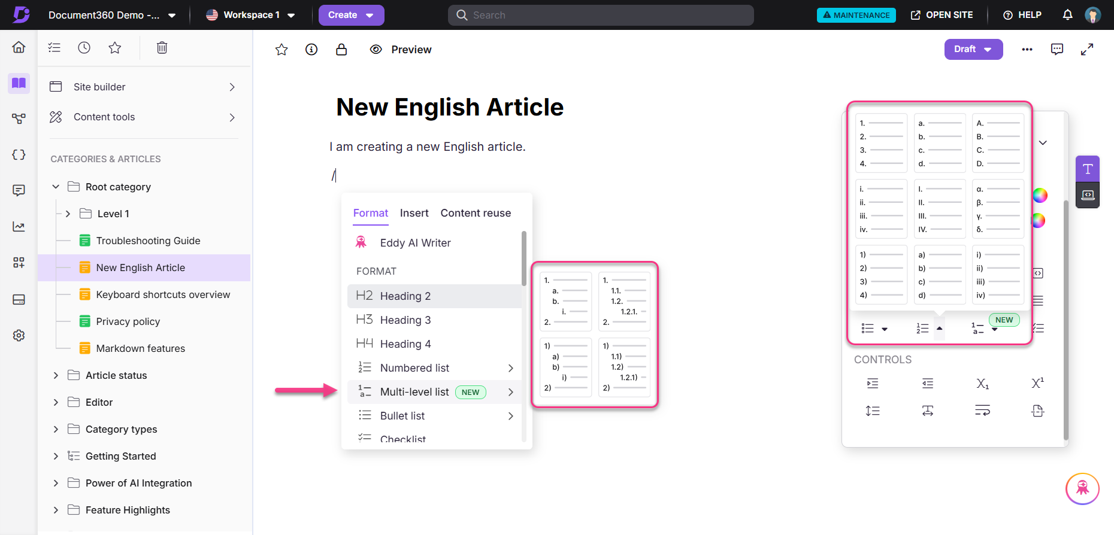The height and width of the screenshot is (535, 1114).
Task: Collapse the Root category folder
Action: 56,187
